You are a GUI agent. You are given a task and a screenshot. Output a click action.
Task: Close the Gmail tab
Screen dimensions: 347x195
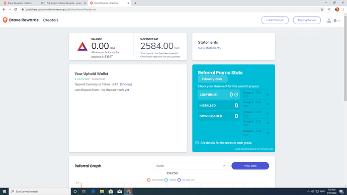point(85,3)
